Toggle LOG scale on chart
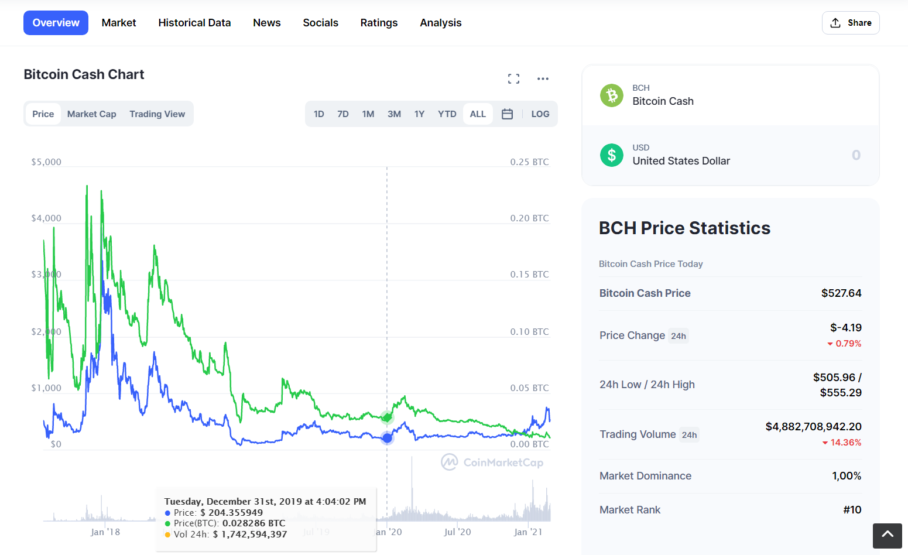Image resolution: width=908 pixels, height=555 pixels. [540, 114]
